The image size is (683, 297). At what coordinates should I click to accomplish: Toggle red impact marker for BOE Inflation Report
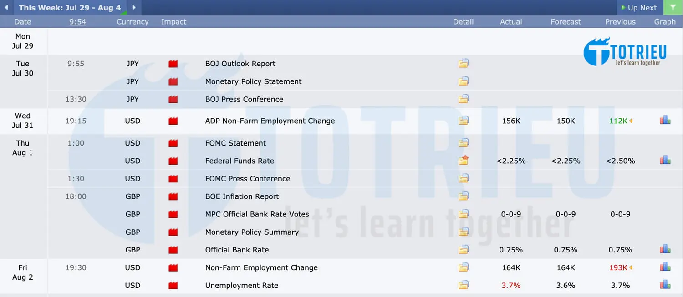tap(173, 196)
